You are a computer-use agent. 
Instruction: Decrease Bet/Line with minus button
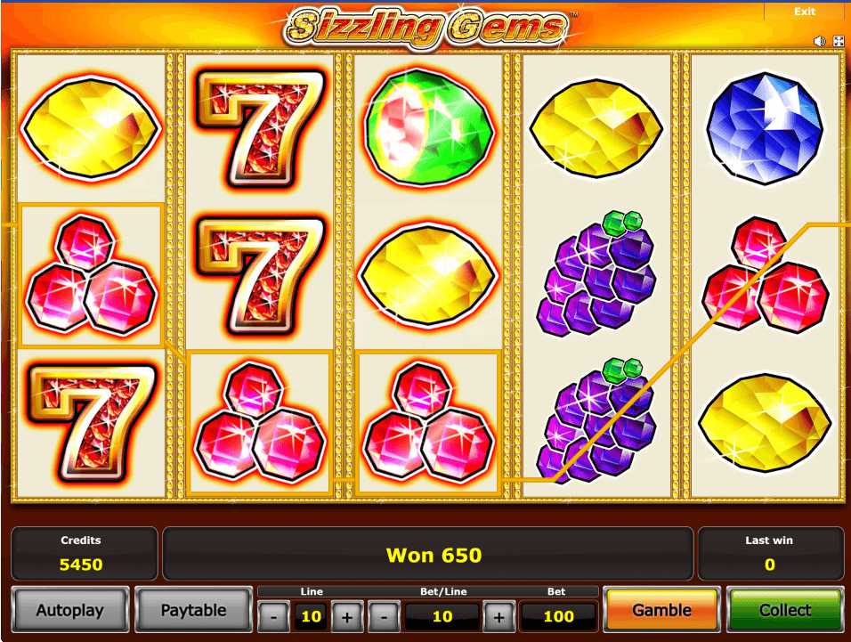pos(384,616)
